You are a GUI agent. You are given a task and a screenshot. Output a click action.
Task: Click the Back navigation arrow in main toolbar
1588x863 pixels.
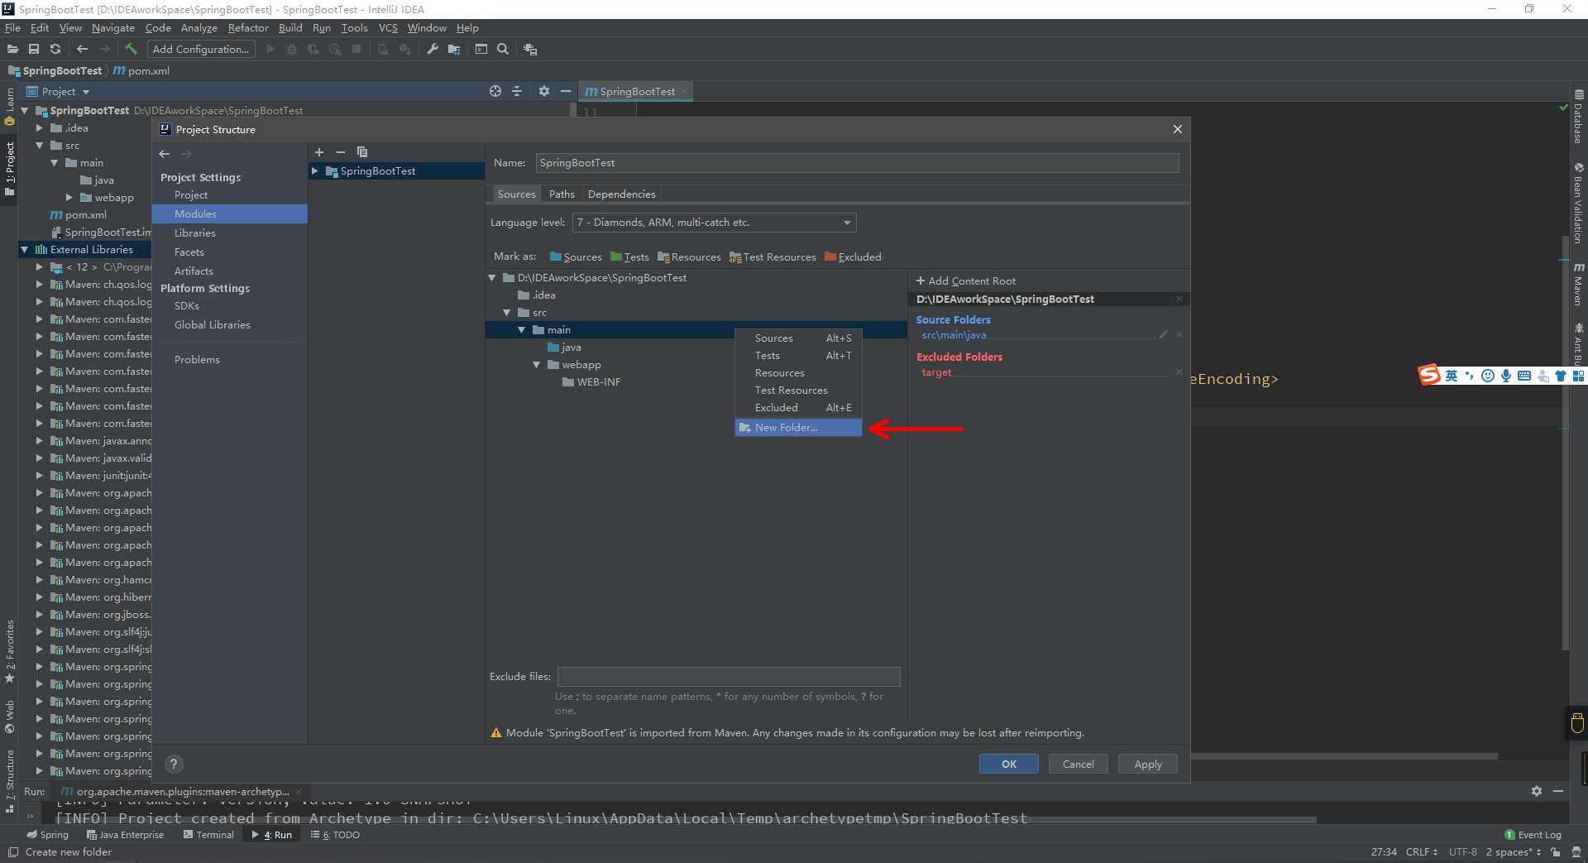pos(82,50)
